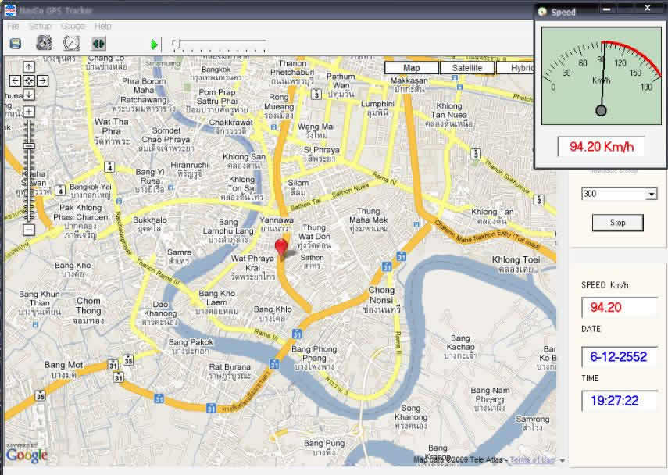Click the SPEED Km/h value field

coord(619,307)
